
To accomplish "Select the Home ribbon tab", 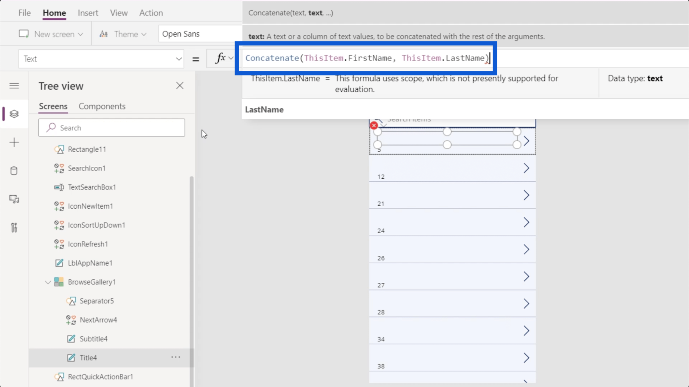I will tap(54, 13).
